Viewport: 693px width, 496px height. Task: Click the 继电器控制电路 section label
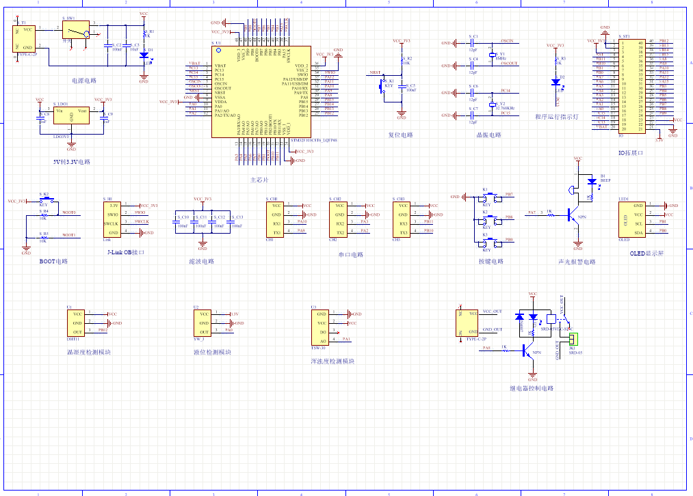pos(532,388)
